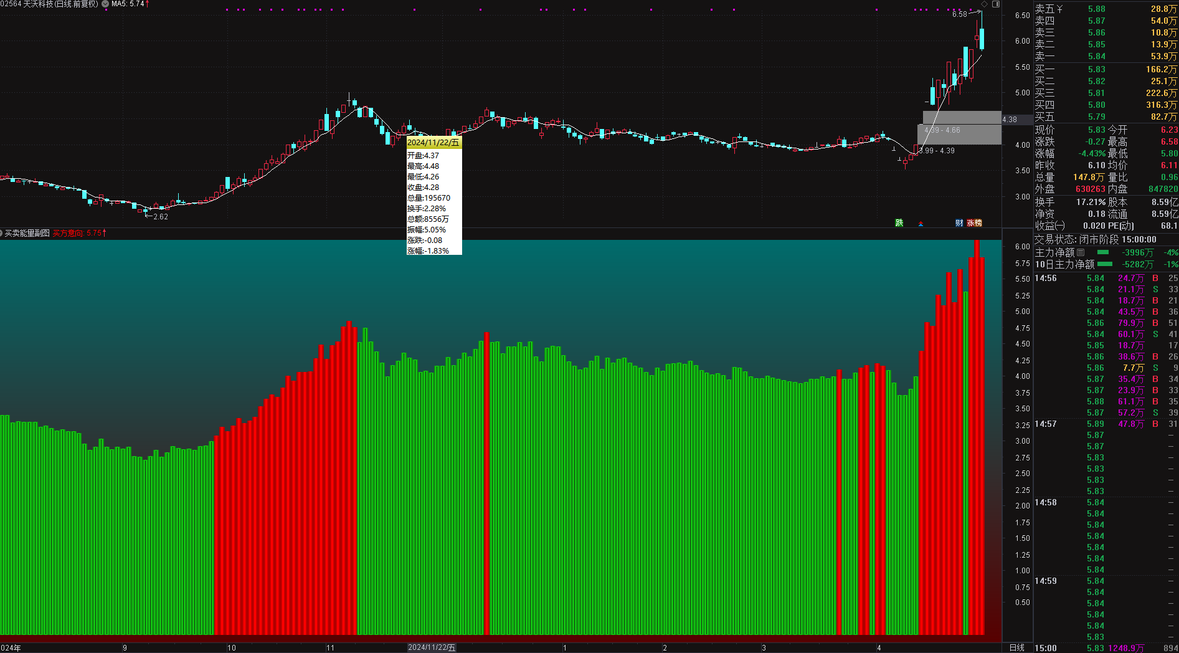Click the 交易状态: 闭市阶段 status line
The width and height of the screenshot is (1179, 653).
click(1096, 239)
